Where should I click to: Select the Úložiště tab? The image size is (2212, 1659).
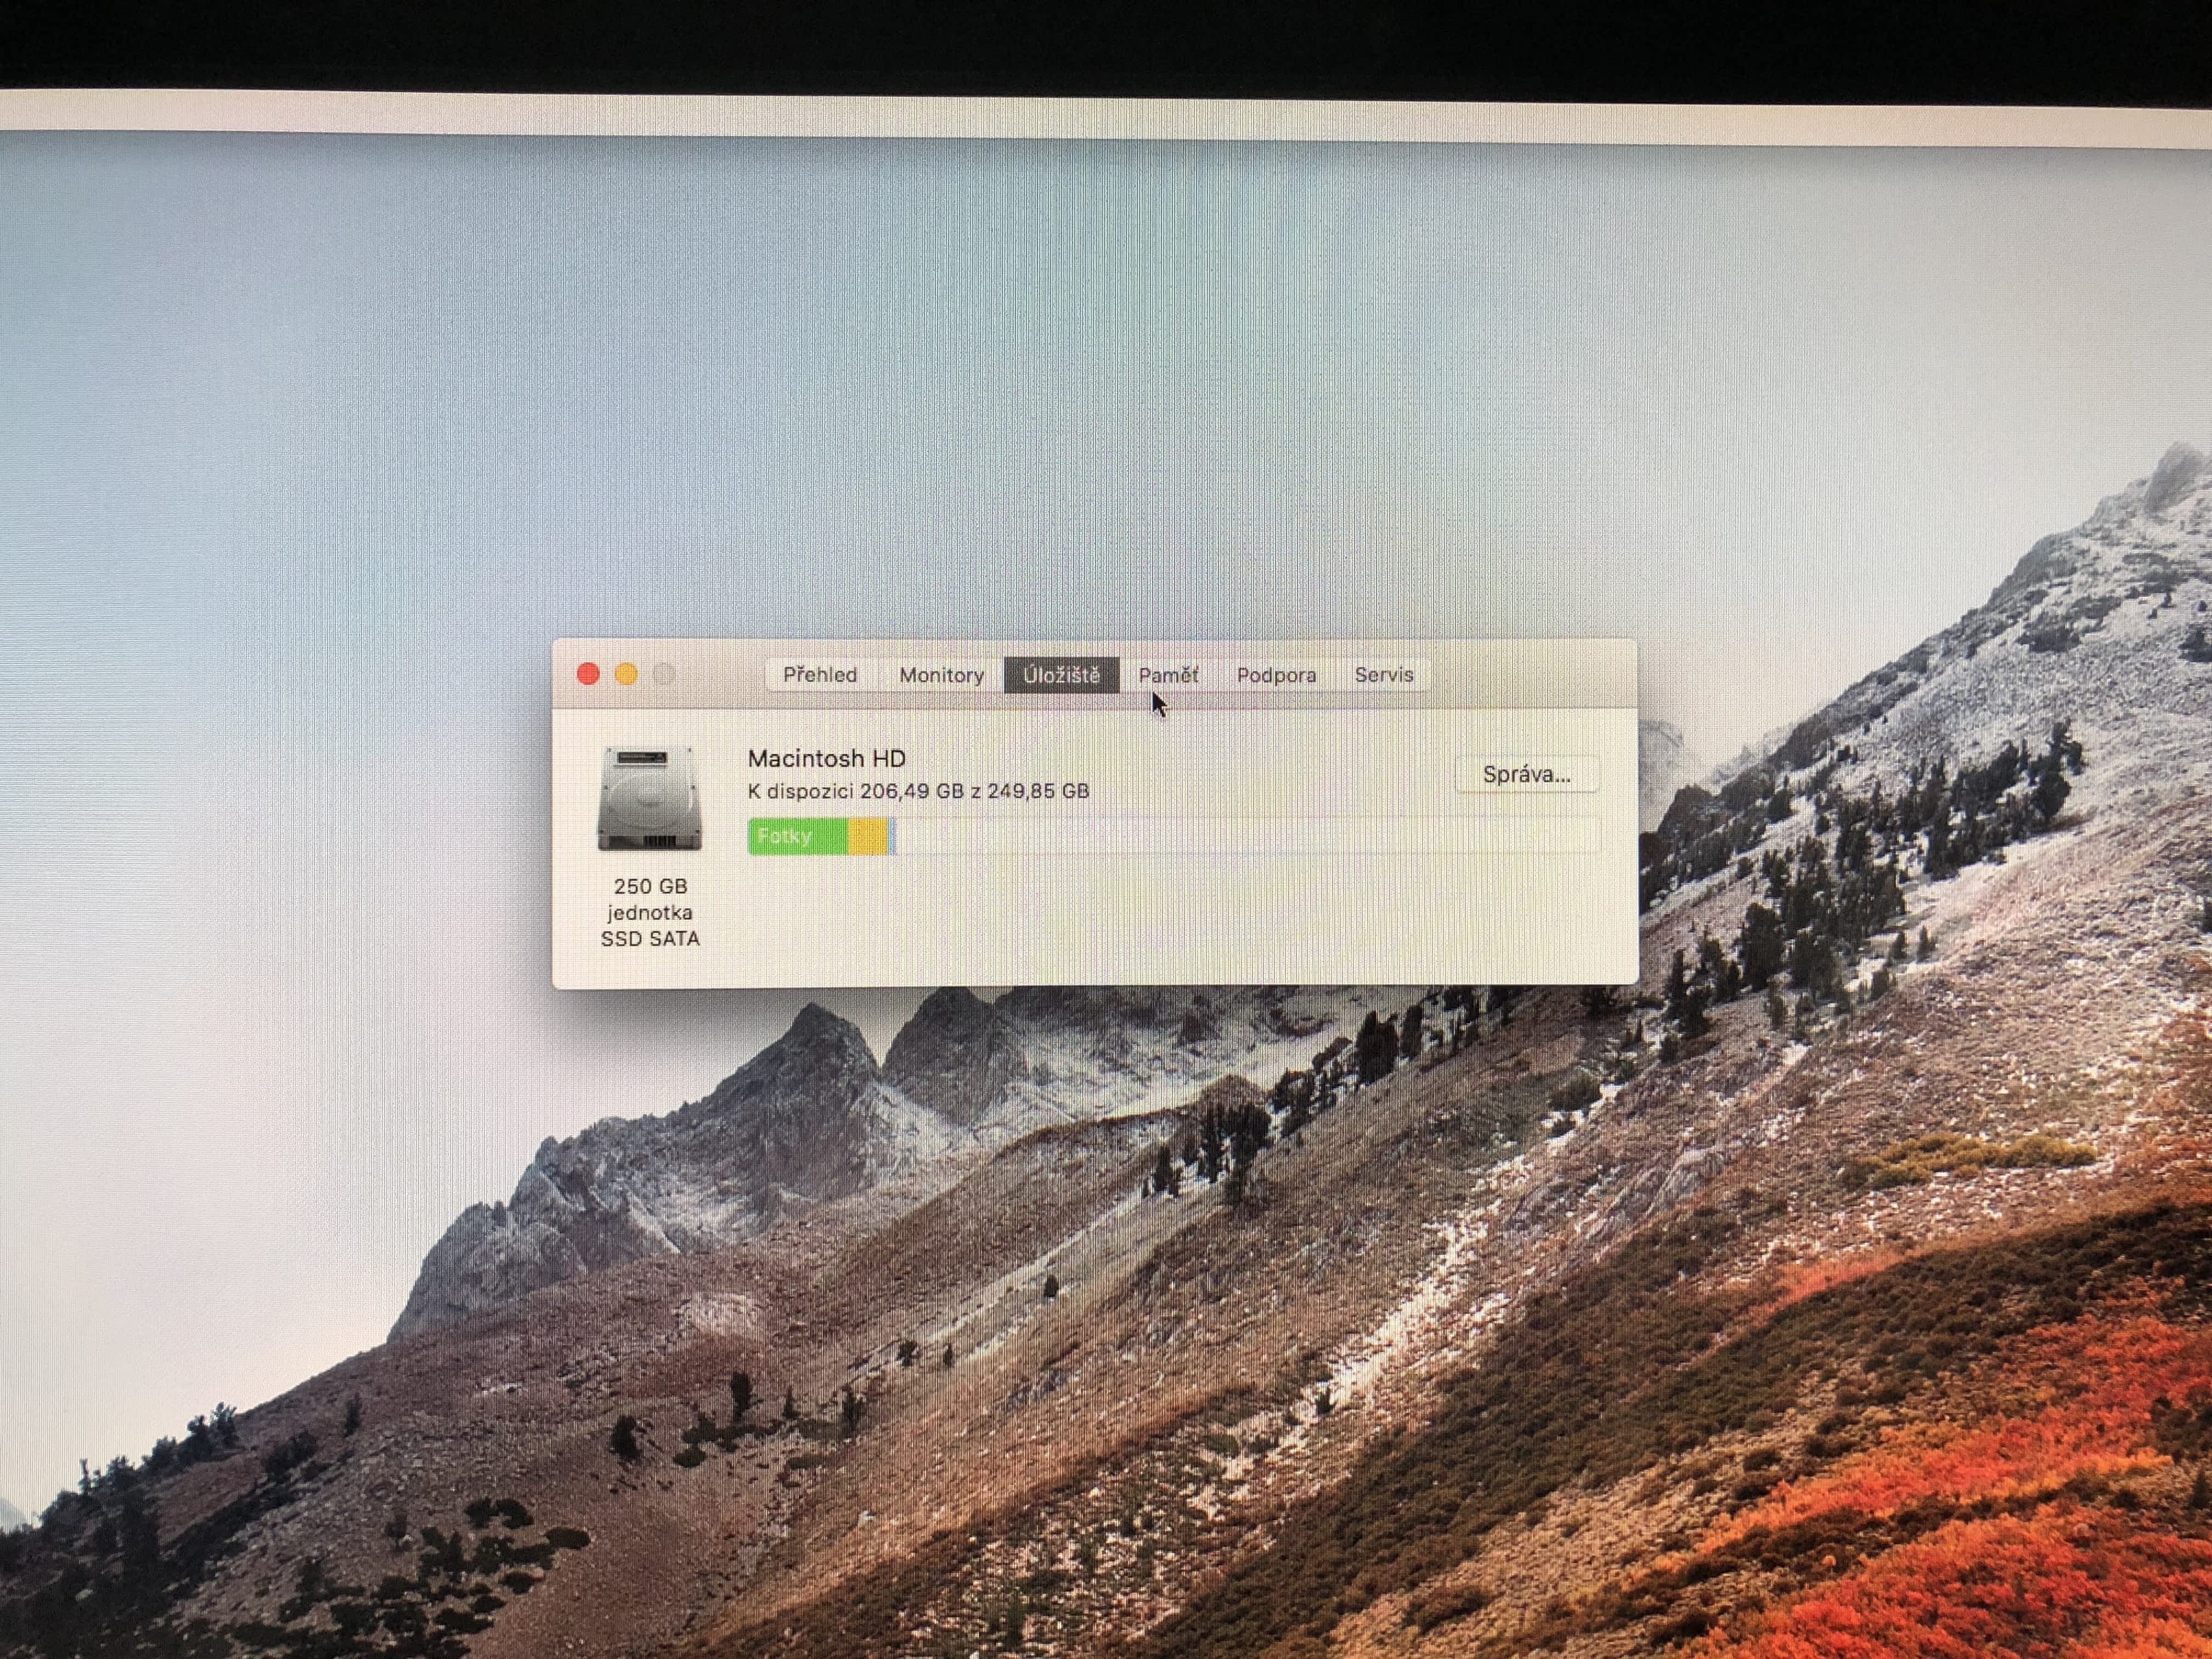tap(1061, 675)
